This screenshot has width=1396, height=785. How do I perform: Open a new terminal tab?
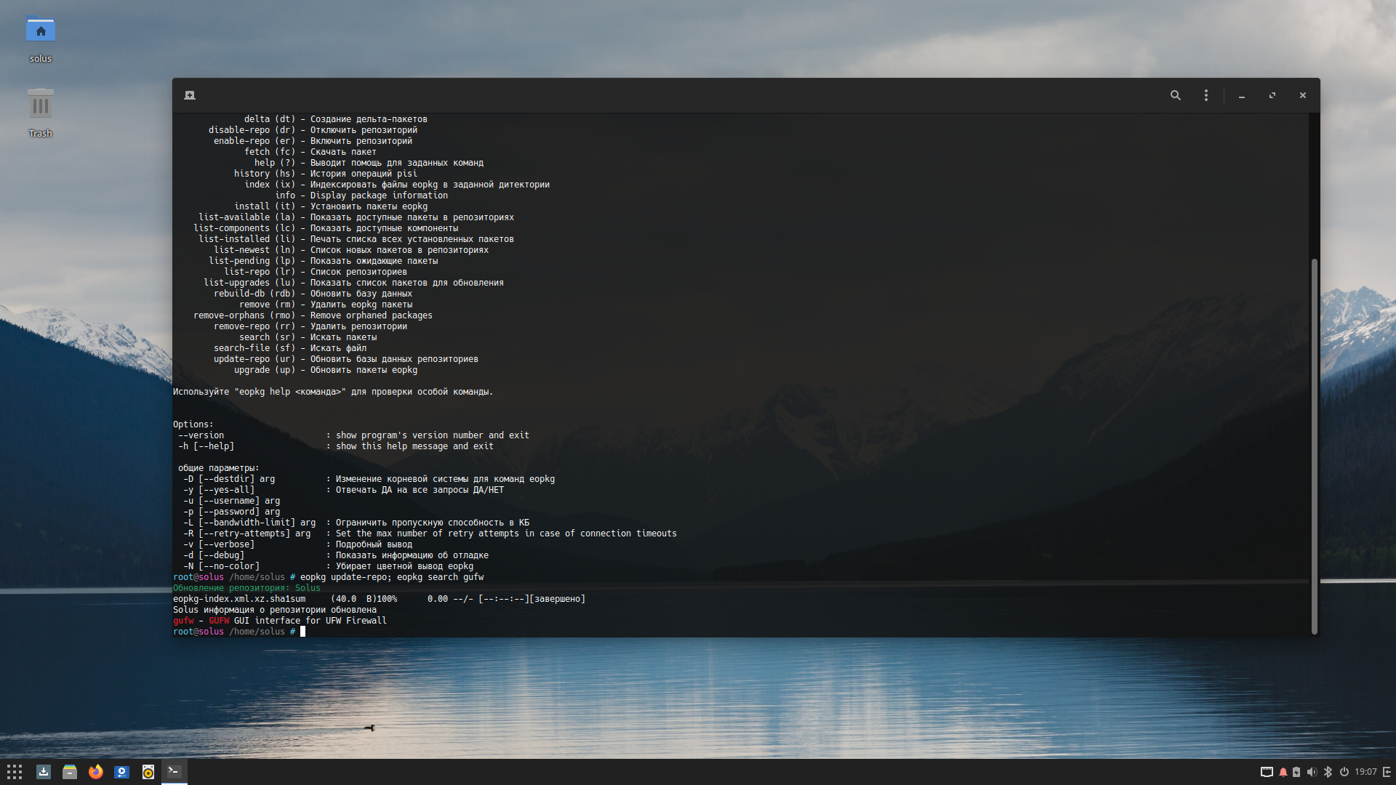pos(190,95)
